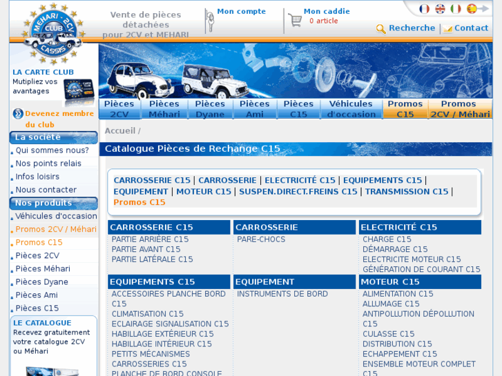Open the Pièces Méhari tab
This screenshot has width=502, height=376.
point(164,109)
